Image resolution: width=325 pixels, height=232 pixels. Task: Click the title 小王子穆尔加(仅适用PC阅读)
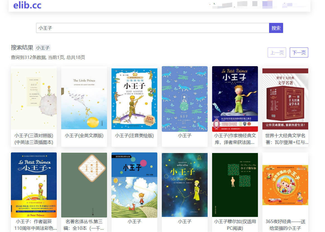click(235, 225)
